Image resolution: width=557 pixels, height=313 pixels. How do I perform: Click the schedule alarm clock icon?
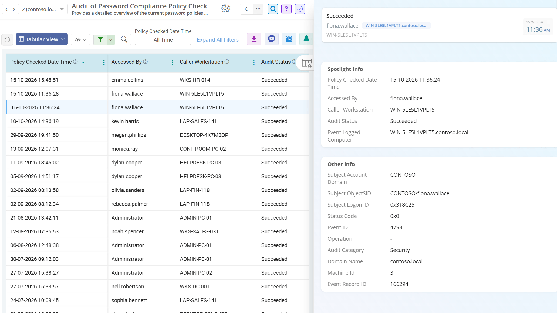tap(289, 39)
